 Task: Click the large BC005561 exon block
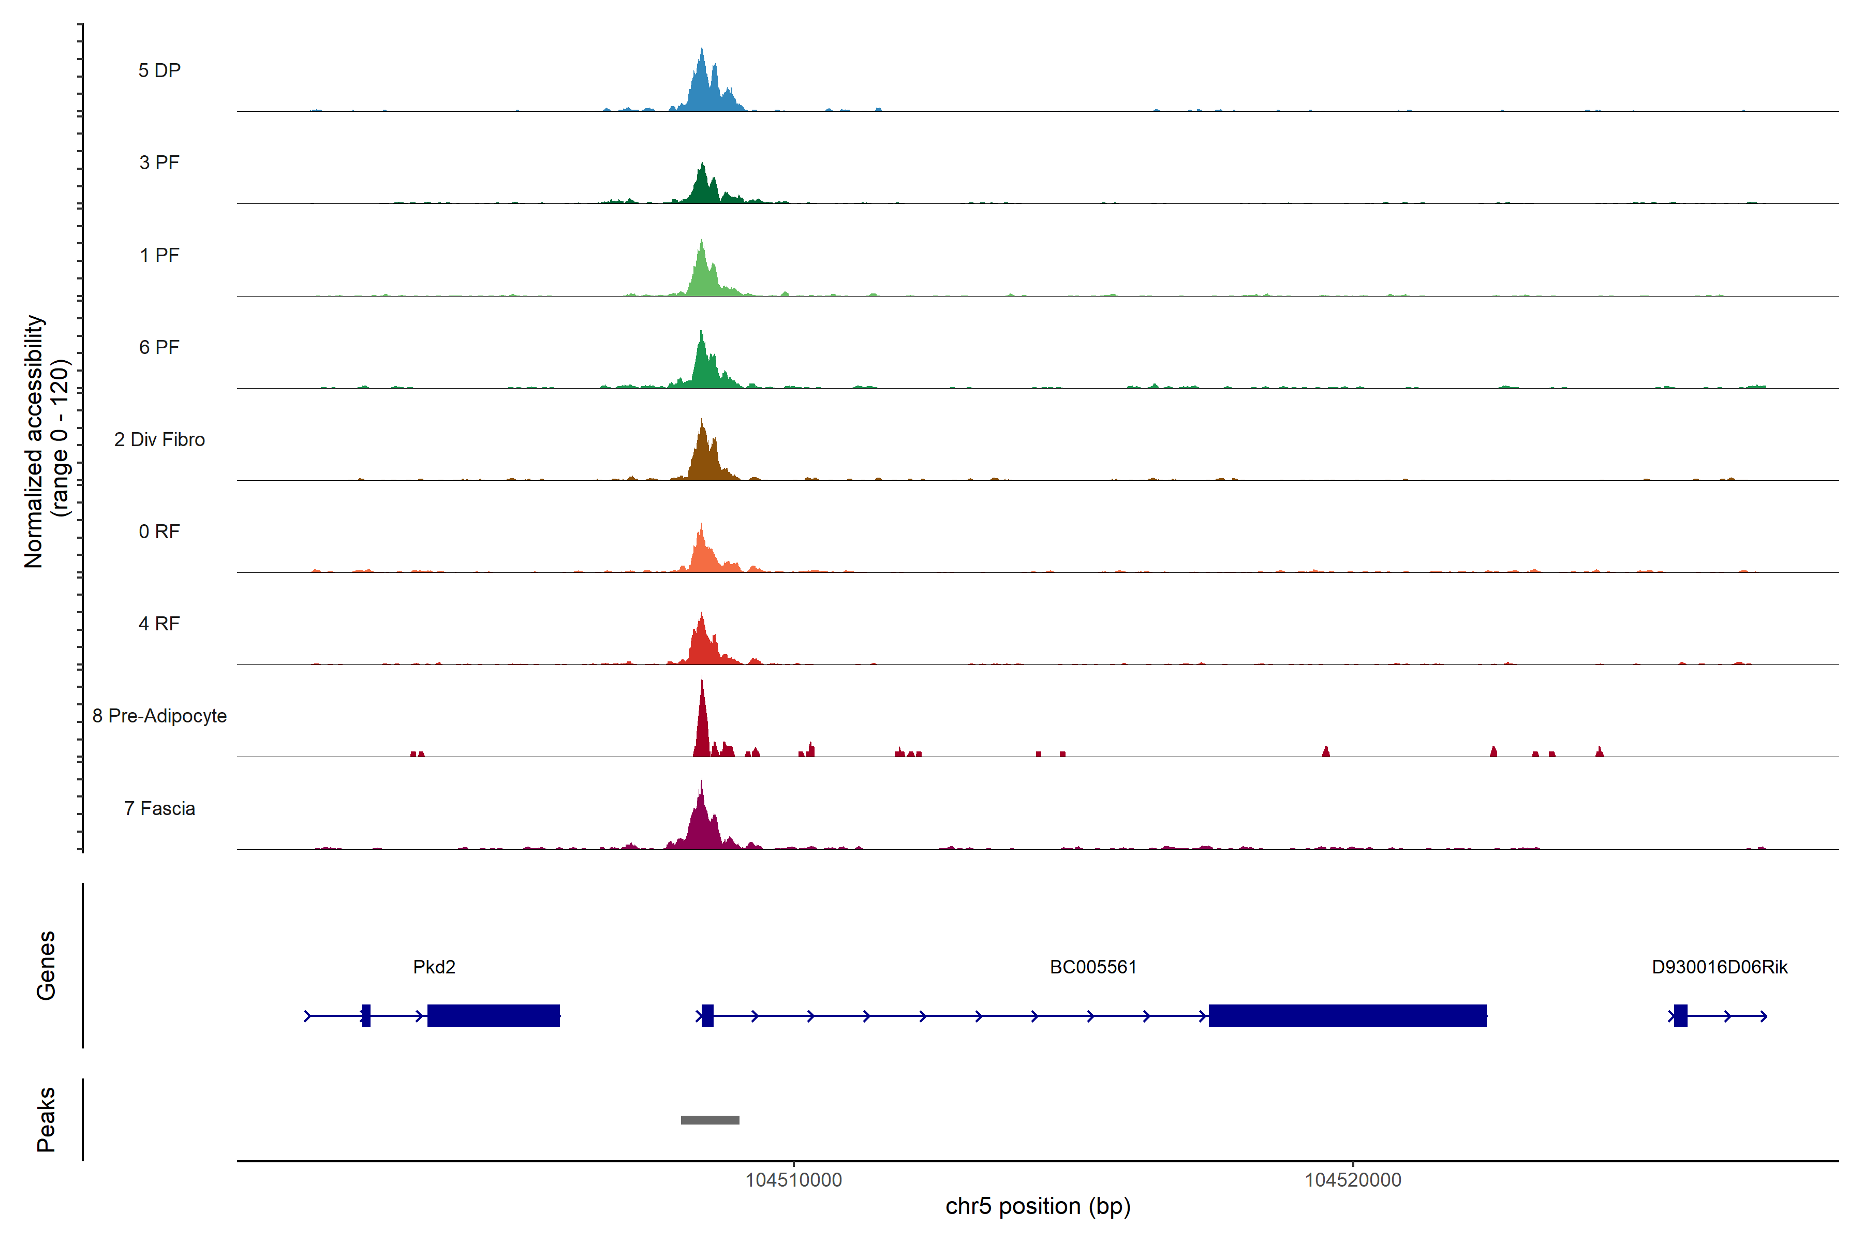point(1348,1015)
